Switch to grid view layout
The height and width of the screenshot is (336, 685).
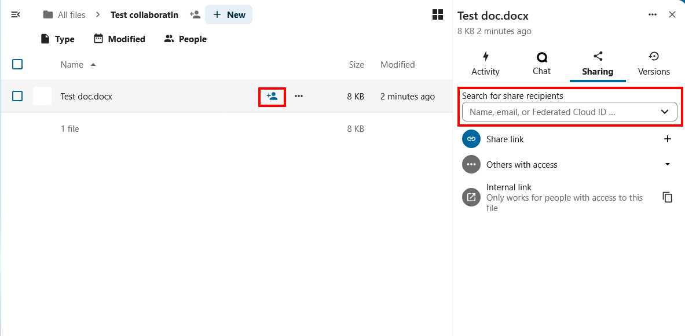tap(438, 14)
